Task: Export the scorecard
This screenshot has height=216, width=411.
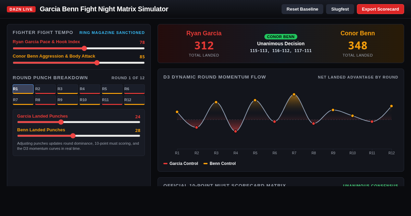Action: pyautogui.click(x=380, y=9)
